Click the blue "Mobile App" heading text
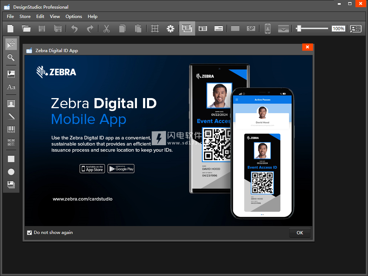 coord(89,119)
